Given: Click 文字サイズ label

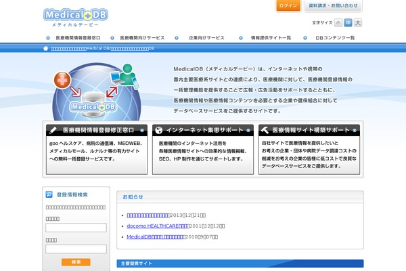Looking at the screenshot, I should [322, 23].
